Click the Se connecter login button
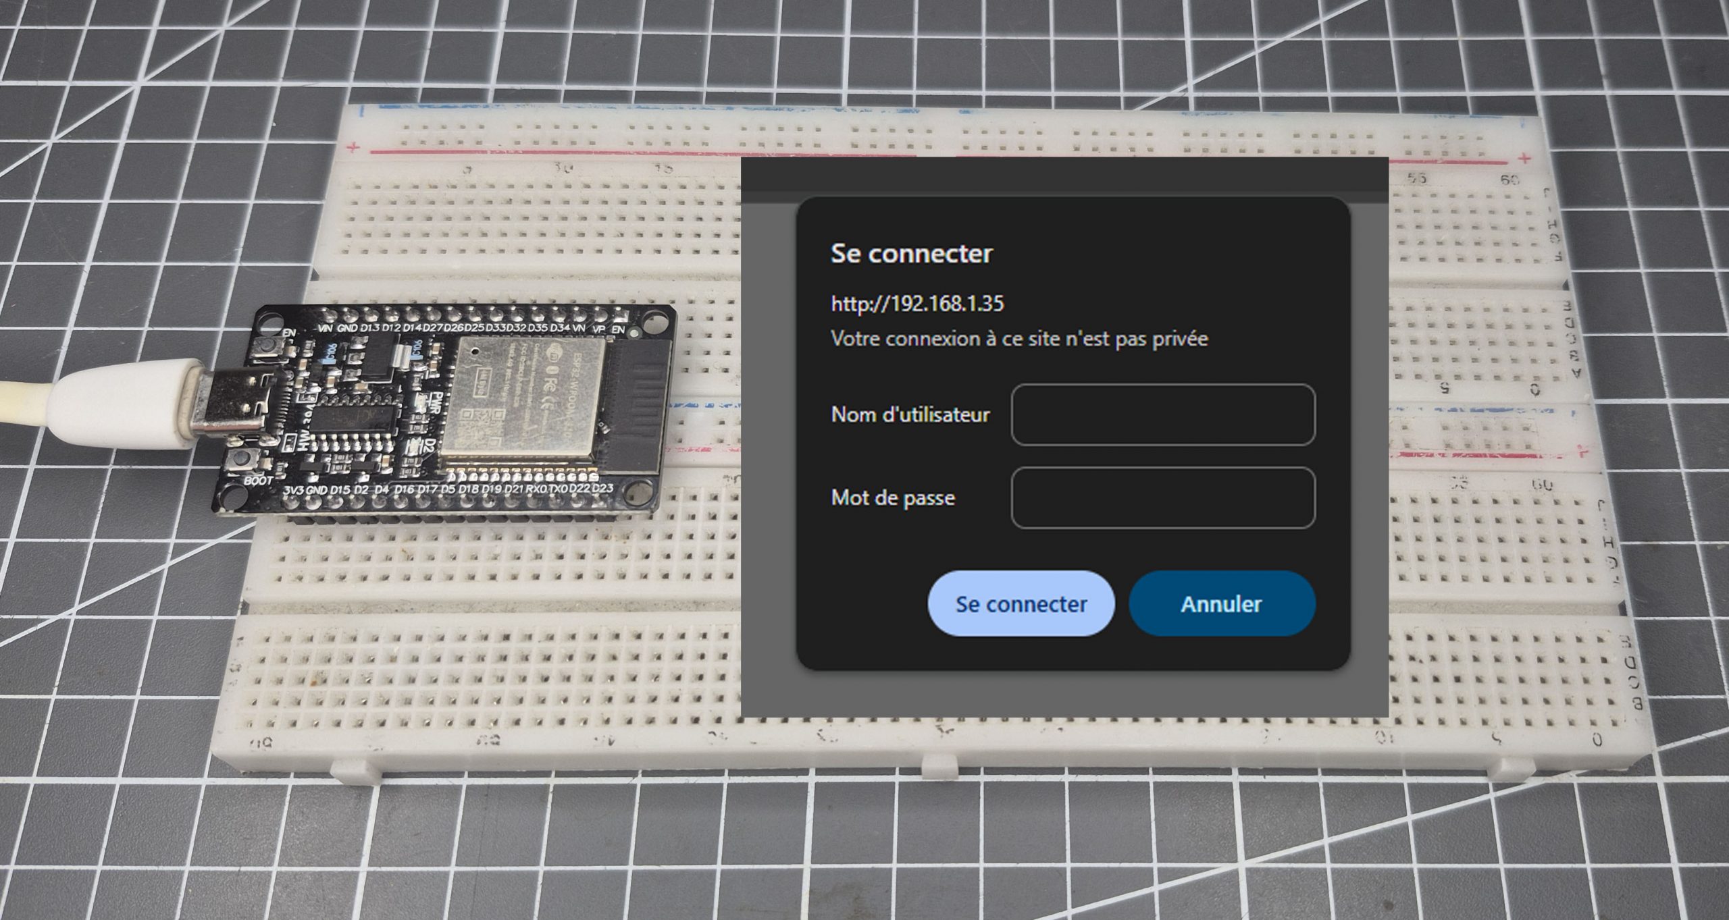Image resolution: width=1729 pixels, height=920 pixels. point(1021,604)
